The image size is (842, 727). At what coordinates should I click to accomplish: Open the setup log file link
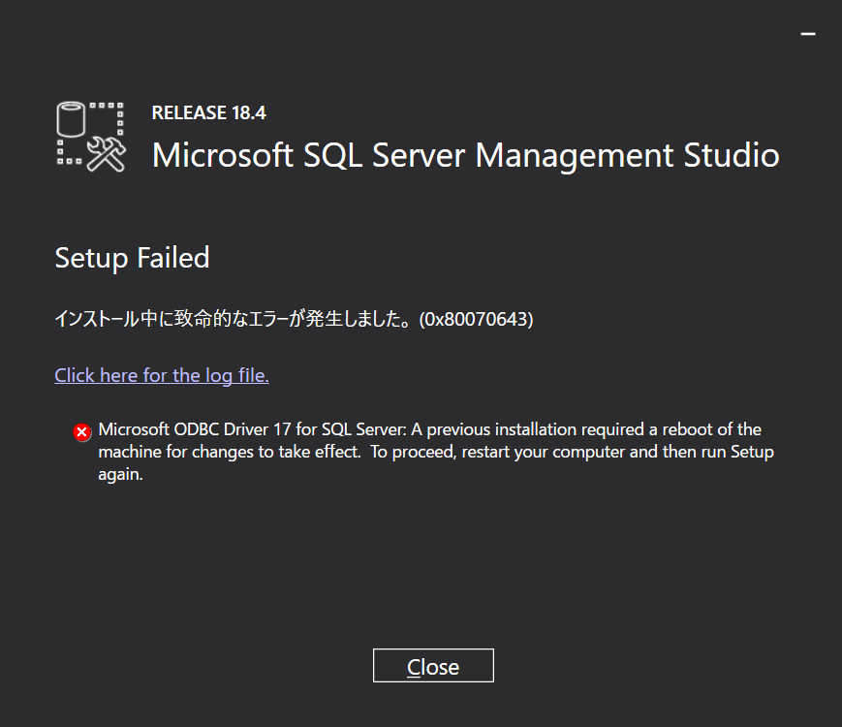162,375
